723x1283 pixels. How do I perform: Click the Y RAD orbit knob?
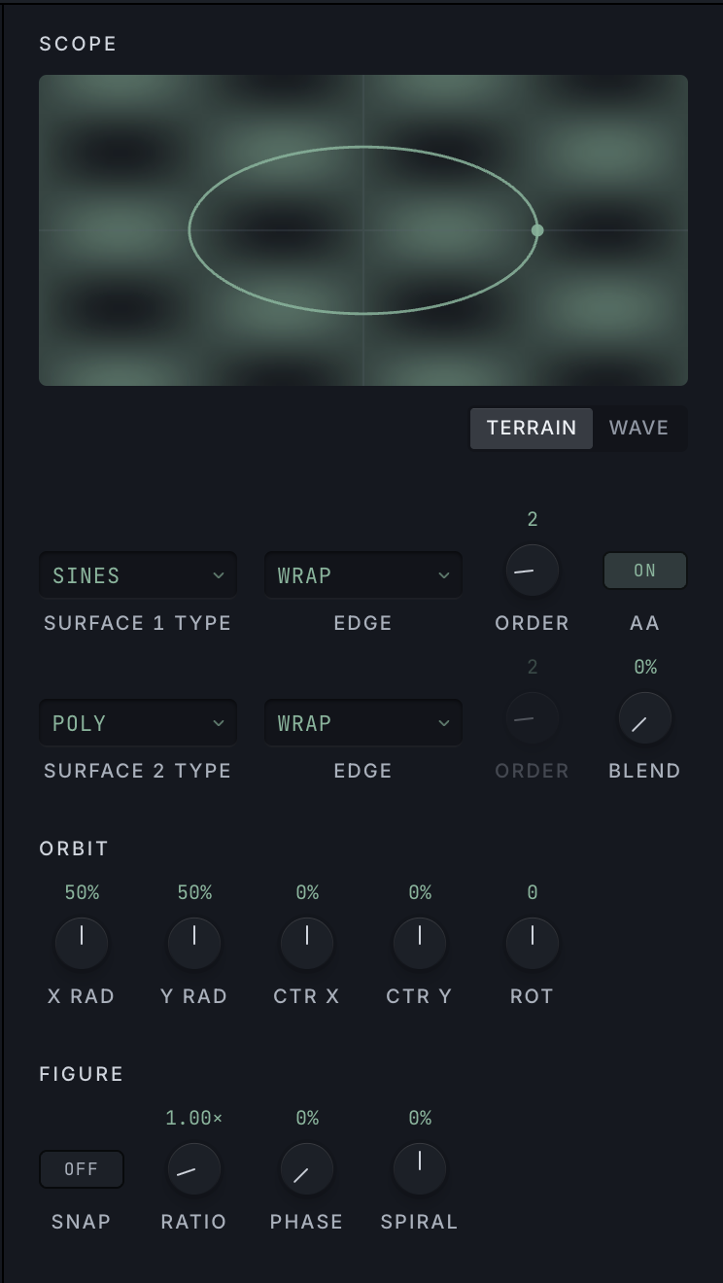click(x=194, y=944)
